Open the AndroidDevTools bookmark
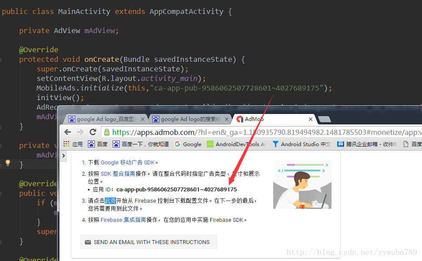This screenshot has height=261, width=422. pos(237,144)
